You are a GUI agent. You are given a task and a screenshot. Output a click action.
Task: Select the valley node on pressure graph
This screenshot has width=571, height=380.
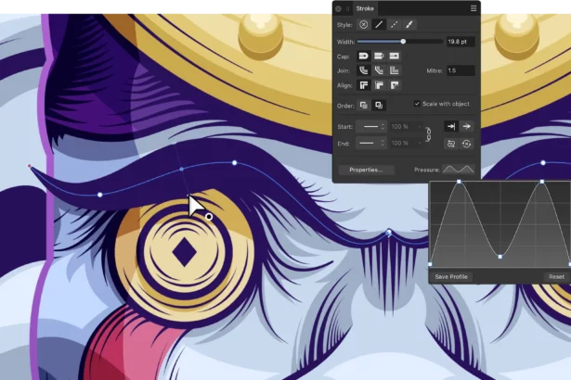pyautogui.click(x=500, y=257)
